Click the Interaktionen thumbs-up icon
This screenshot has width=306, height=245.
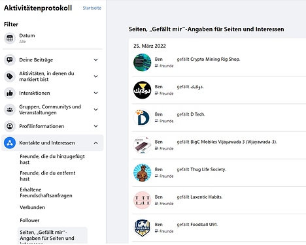click(10, 93)
